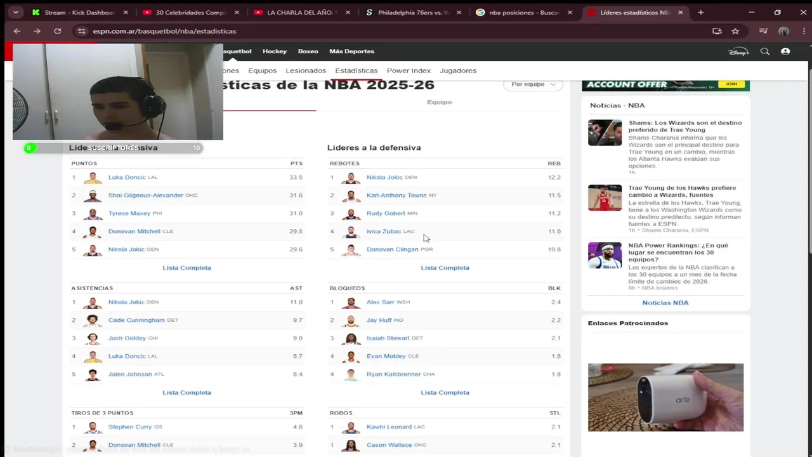Open Lista Completa under Bloqueos
The height and width of the screenshot is (457, 812).
pyautogui.click(x=445, y=393)
